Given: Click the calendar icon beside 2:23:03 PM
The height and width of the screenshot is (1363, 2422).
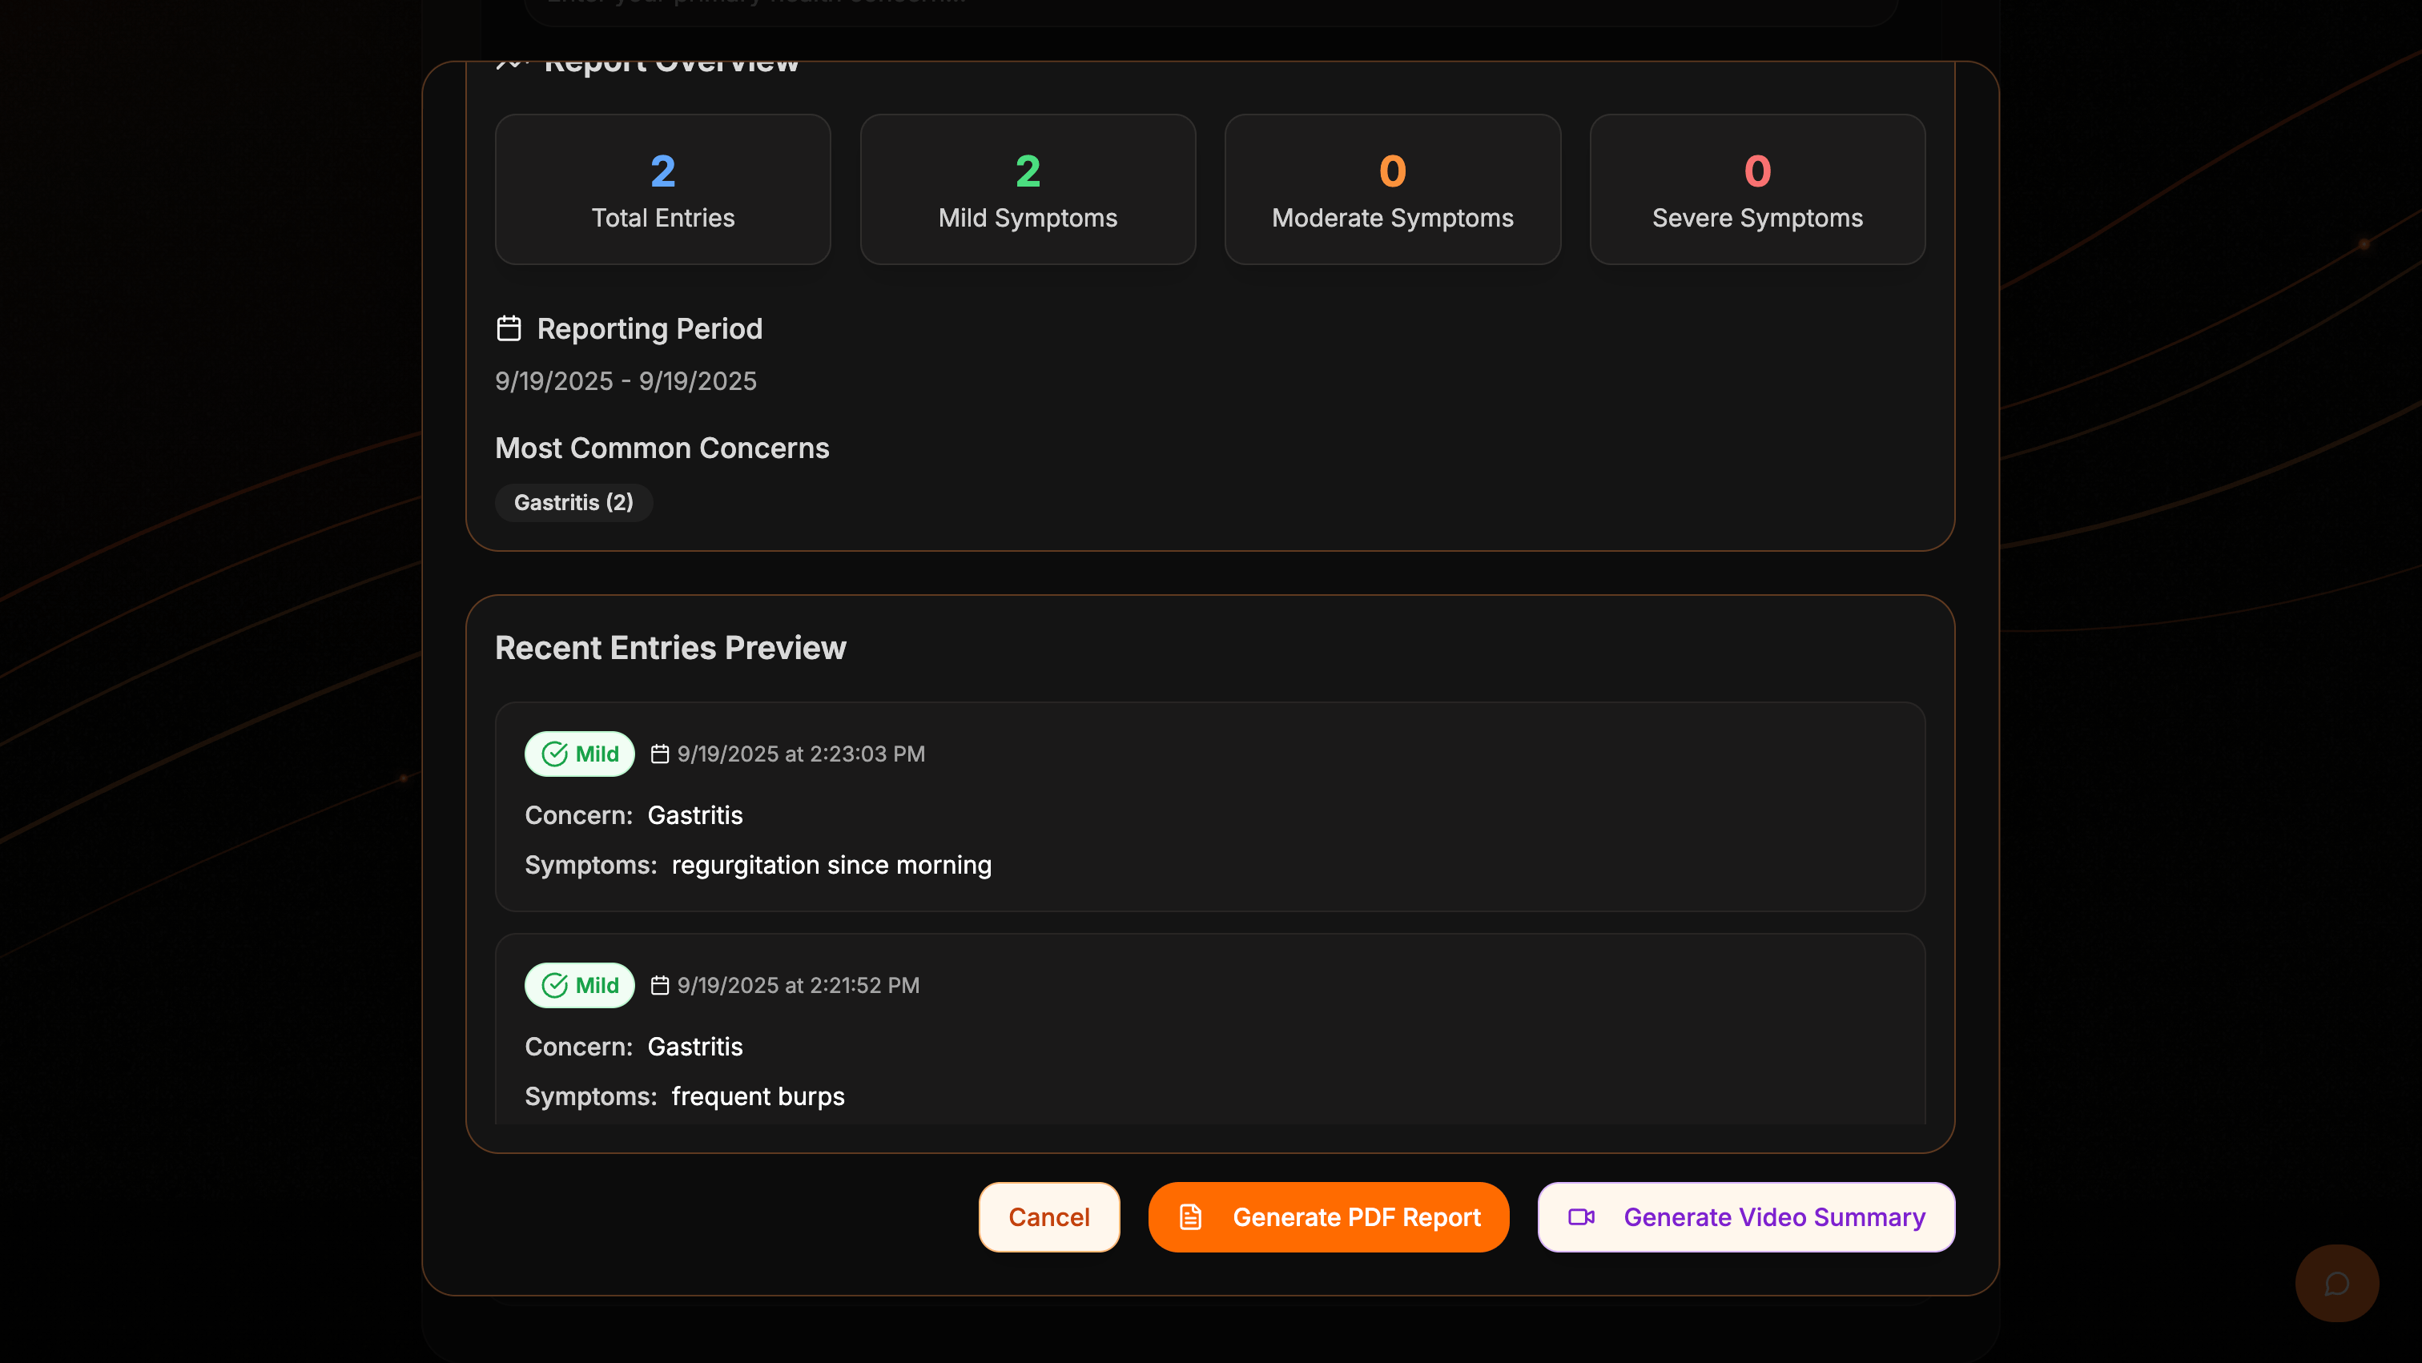Looking at the screenshot, I should [660, 754].
